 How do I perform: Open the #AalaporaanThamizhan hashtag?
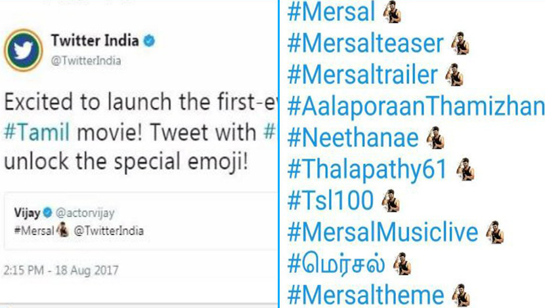click(x=416, y=106)
